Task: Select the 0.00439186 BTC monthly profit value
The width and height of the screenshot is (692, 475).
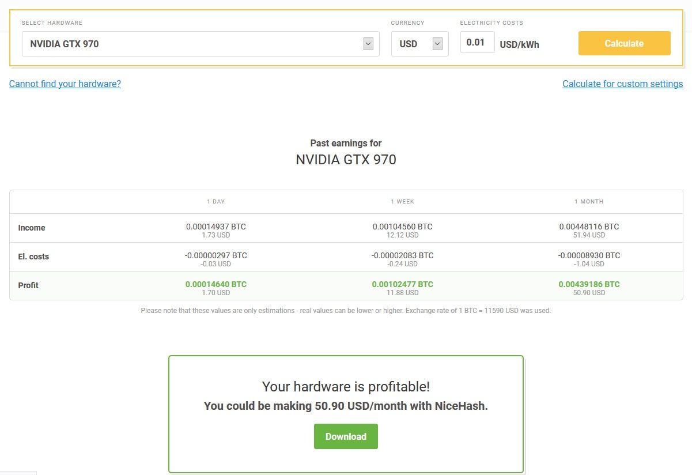Action: [589, 284]
